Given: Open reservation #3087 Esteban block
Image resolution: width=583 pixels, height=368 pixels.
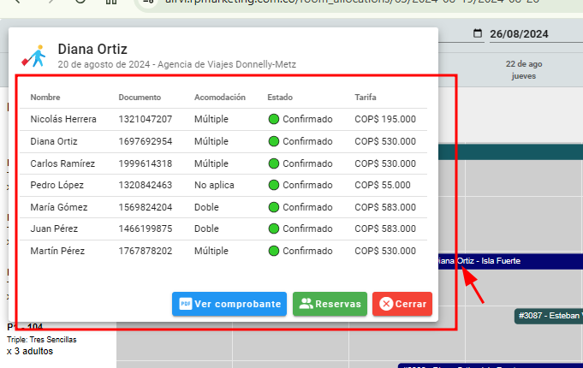Looking at the screenshot, I should (549, 317).
